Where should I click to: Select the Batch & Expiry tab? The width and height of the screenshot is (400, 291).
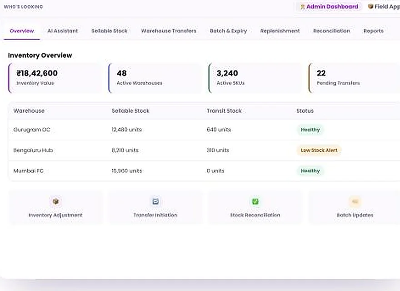click(228, 31)
